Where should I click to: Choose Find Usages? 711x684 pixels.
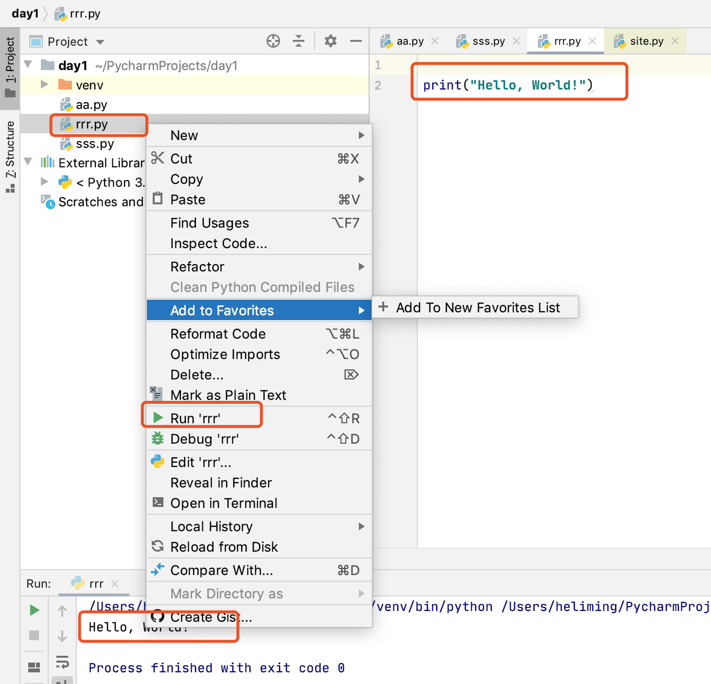pos(259,223)
